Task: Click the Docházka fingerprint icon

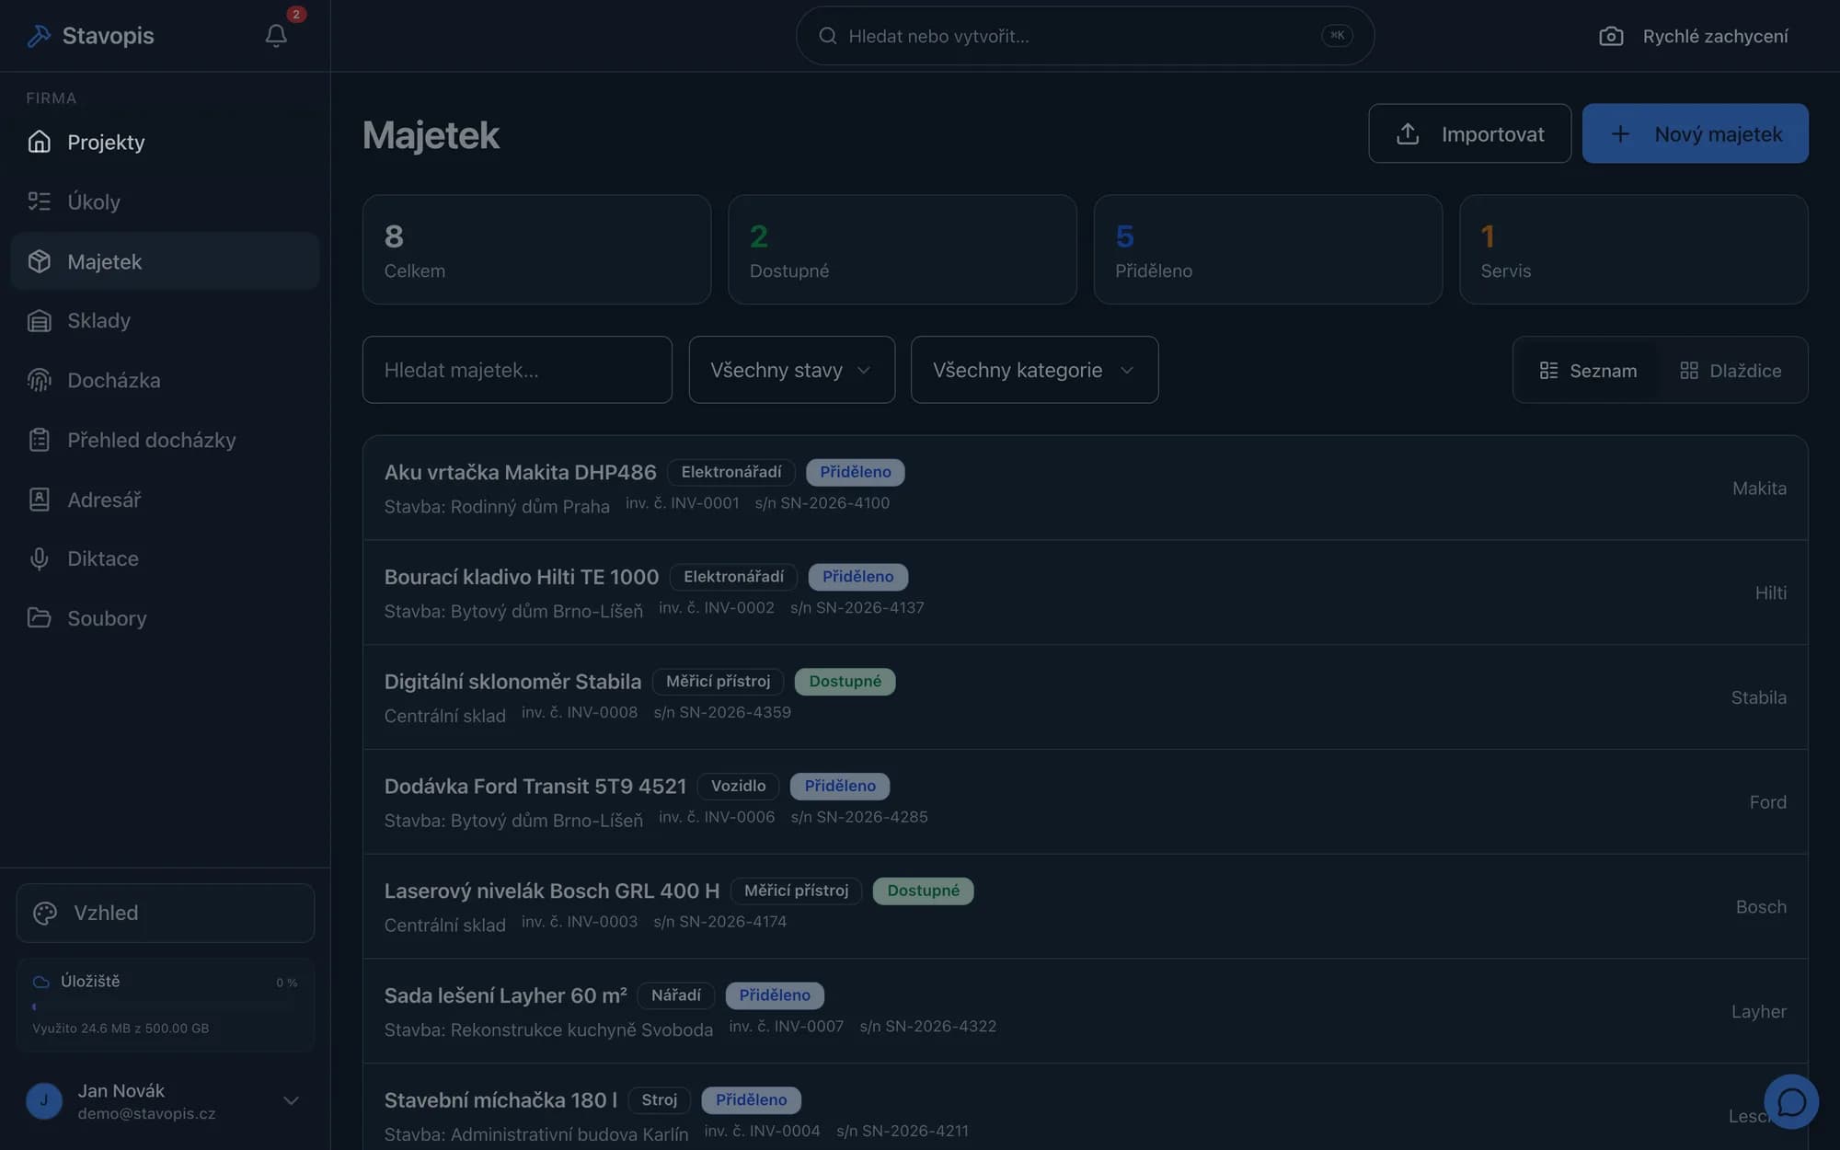Action: (x=39, y=380)
